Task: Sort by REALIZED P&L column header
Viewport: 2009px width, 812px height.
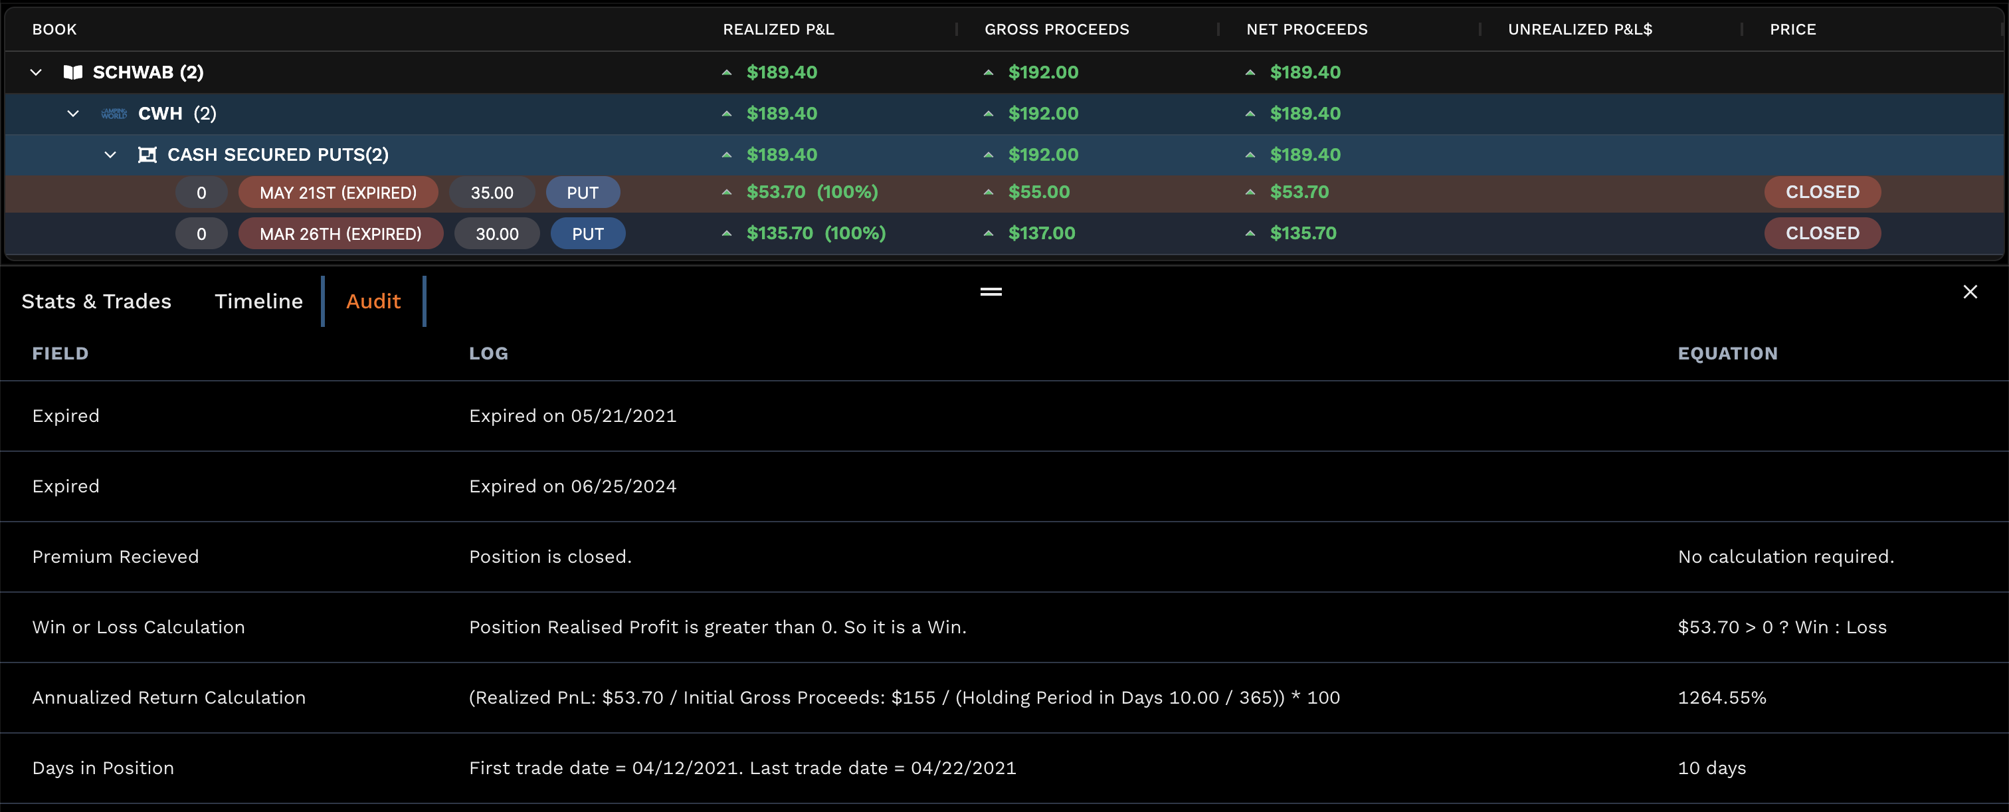Action: coord(777,30)
